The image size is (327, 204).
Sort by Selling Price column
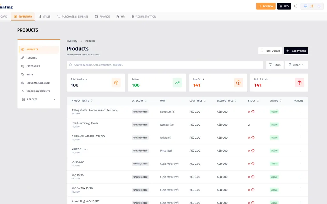(227, 101)
